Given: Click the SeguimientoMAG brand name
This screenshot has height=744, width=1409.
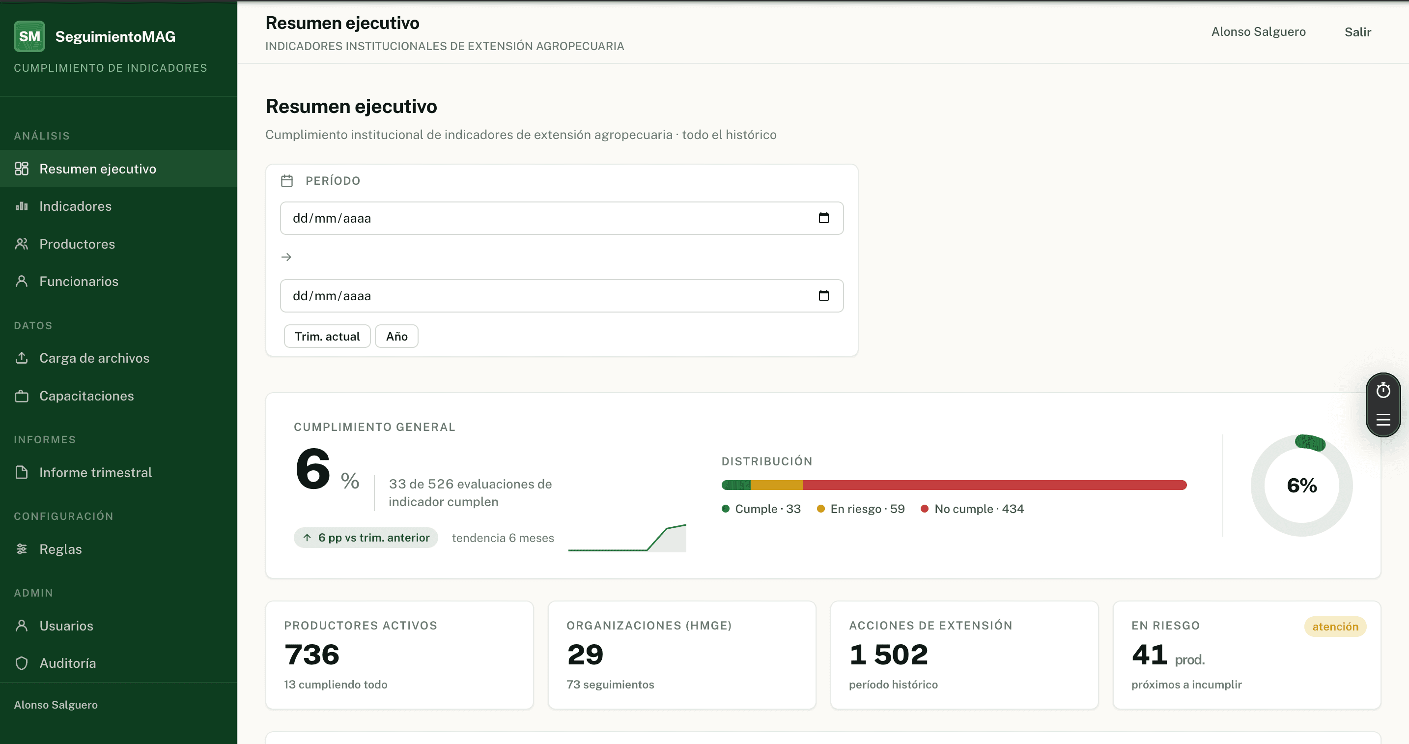Looking at the screenshot, I should point(115,36).
